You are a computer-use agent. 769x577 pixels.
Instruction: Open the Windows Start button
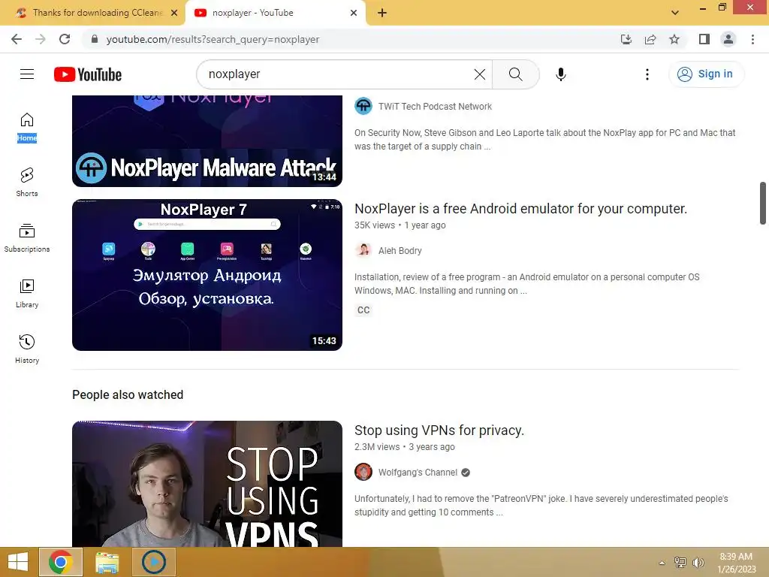(x=18, y=562)
